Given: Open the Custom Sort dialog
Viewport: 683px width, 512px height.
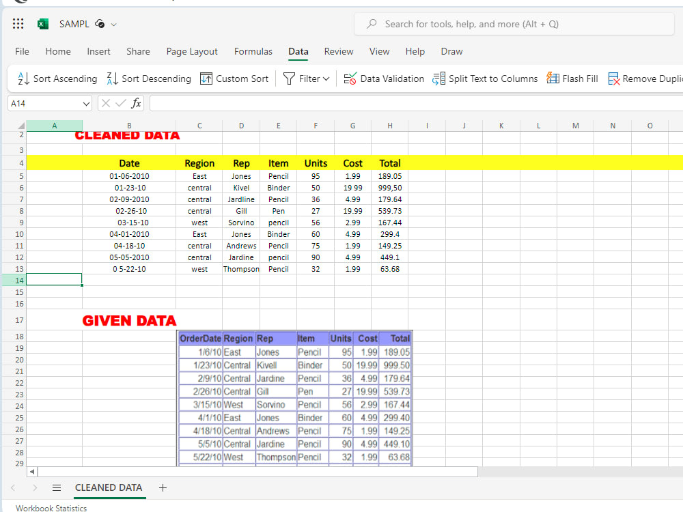Looking at the screenshot, I should coord(234,79).
